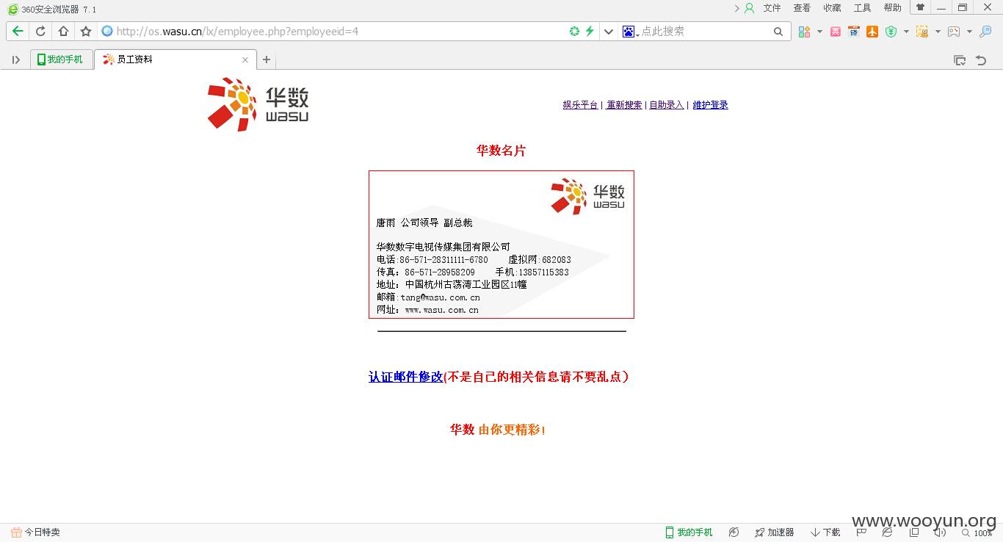Expand the dropdown next to the shield icon
The width and height of the screenshot is (1003, 542).
pyautogui.click(x=906, y=32)
